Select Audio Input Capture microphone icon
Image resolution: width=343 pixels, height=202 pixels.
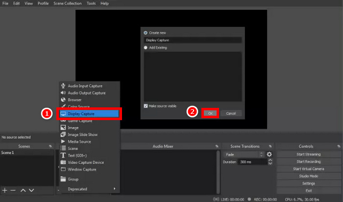[x=63, y=86]
